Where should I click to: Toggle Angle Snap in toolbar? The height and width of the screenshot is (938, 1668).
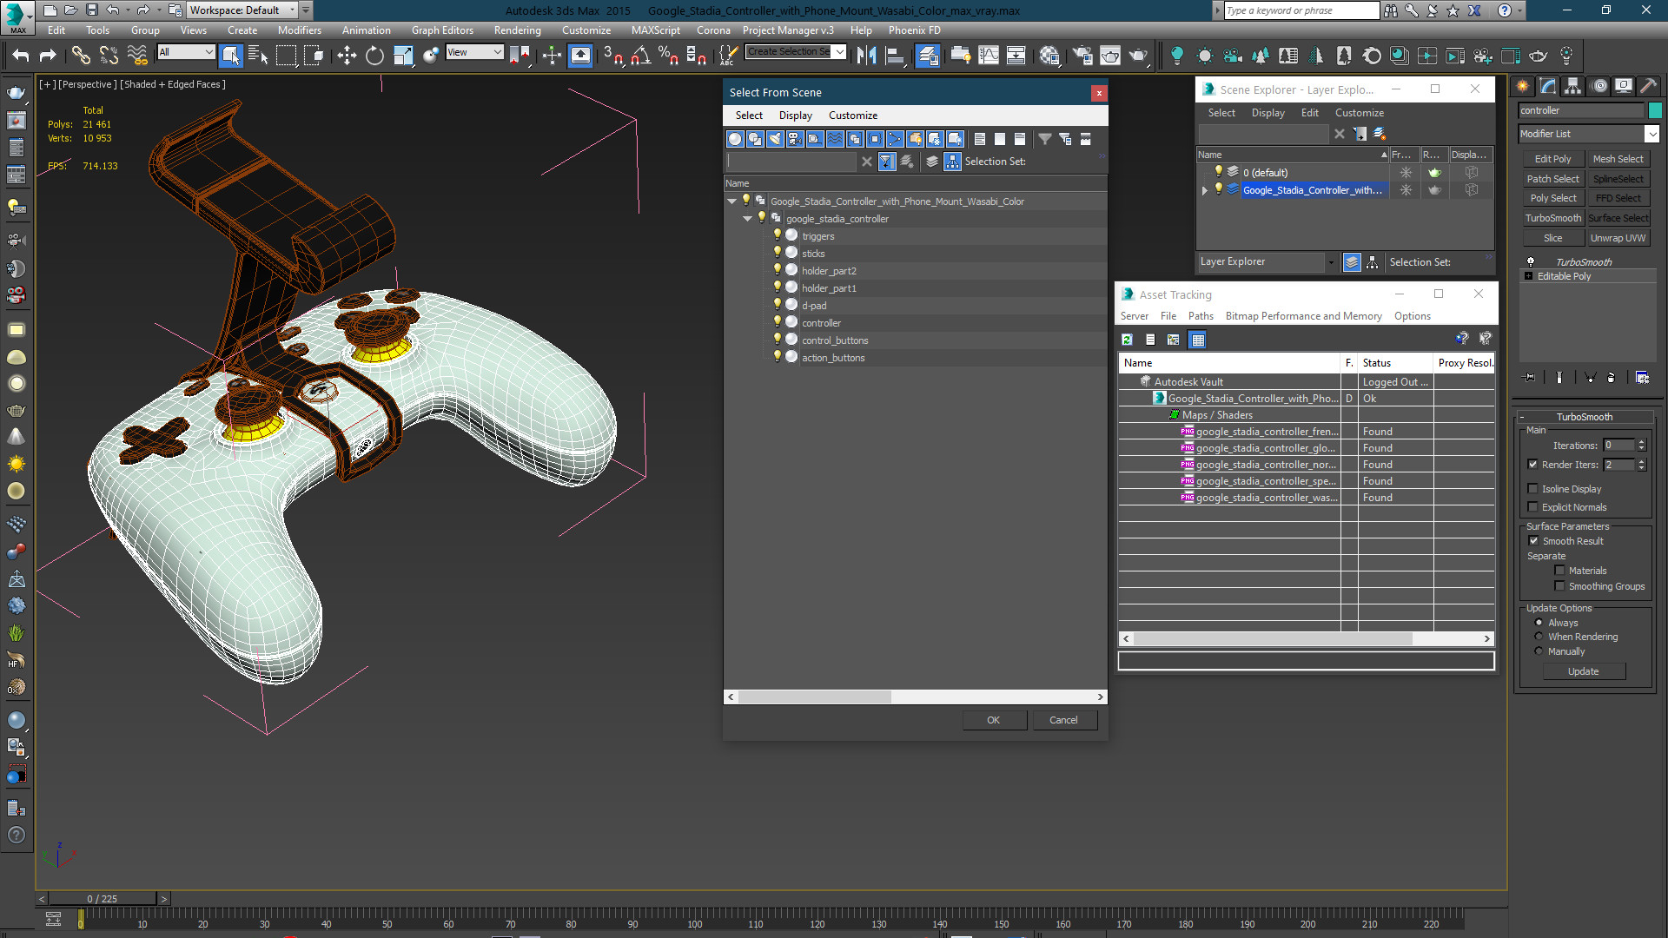[x=640, y=56]
